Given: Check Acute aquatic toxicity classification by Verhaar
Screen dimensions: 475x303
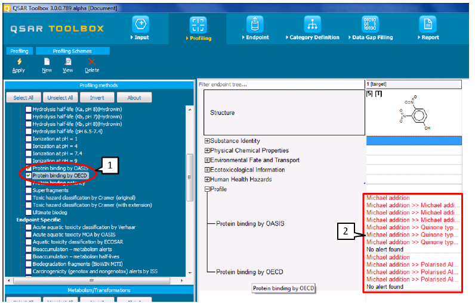Looking at the screenshot, I should pos(29,227).
